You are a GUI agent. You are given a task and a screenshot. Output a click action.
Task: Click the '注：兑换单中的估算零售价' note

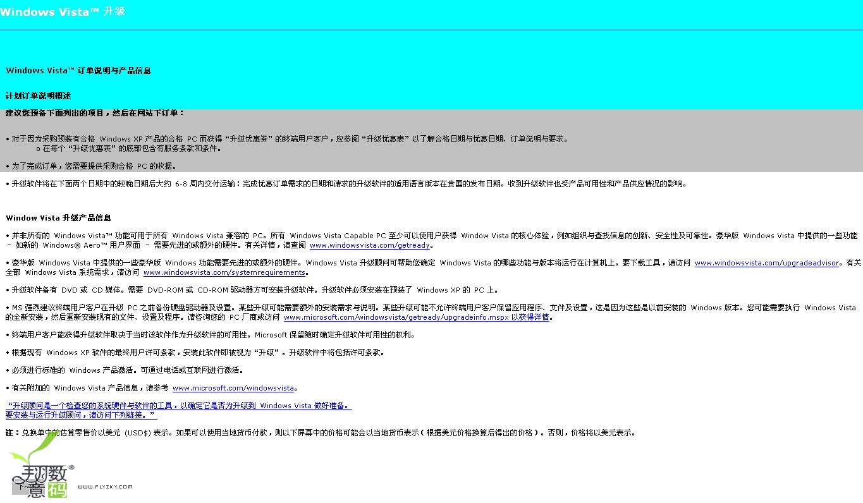321,433
